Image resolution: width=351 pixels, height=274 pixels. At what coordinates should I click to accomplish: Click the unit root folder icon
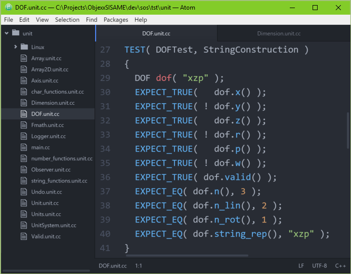point(16,33)
